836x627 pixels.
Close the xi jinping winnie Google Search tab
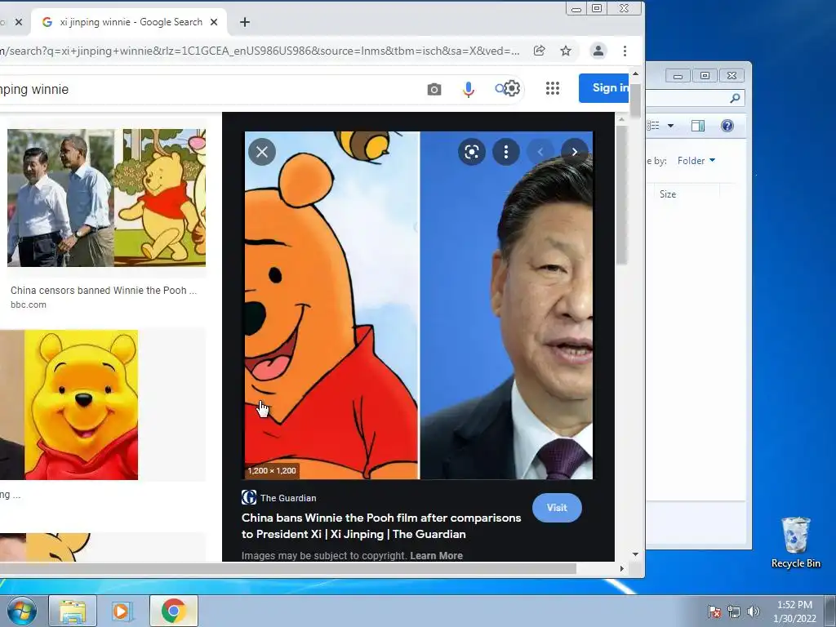(214, 22)
